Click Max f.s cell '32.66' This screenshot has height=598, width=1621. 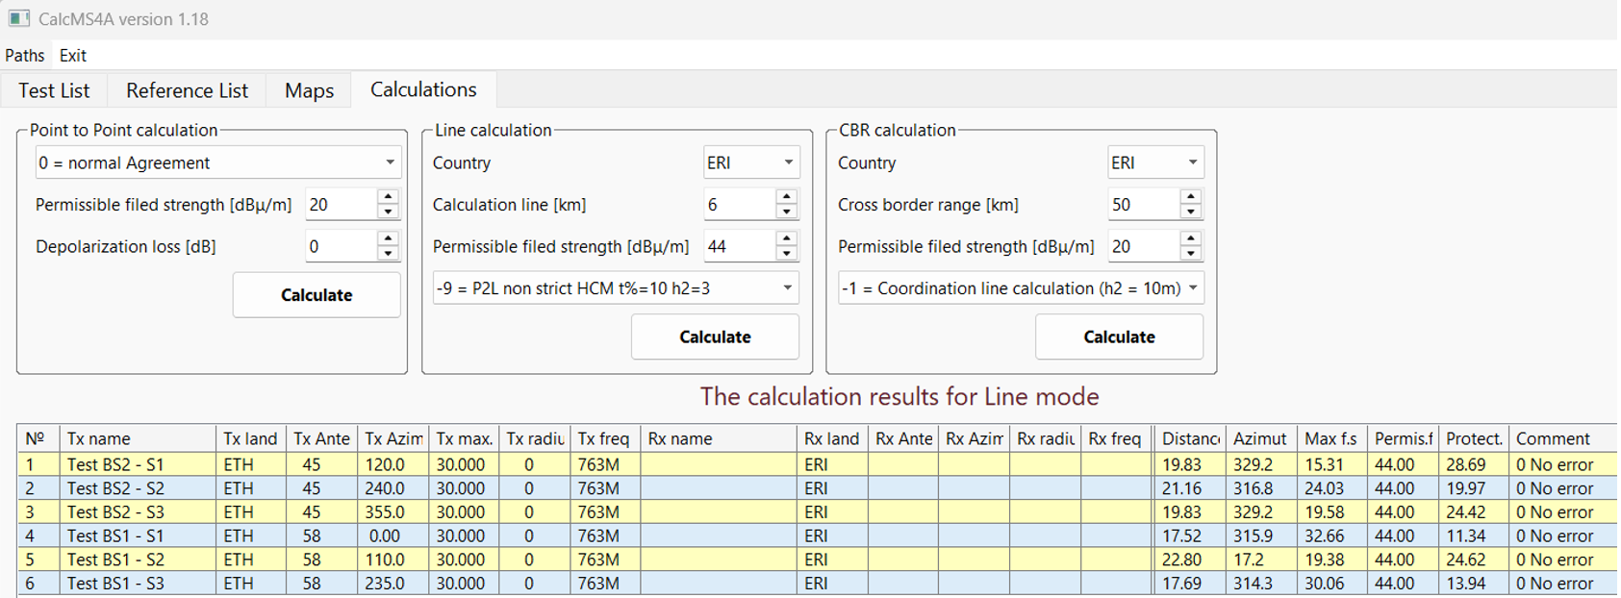point(1331,536)
